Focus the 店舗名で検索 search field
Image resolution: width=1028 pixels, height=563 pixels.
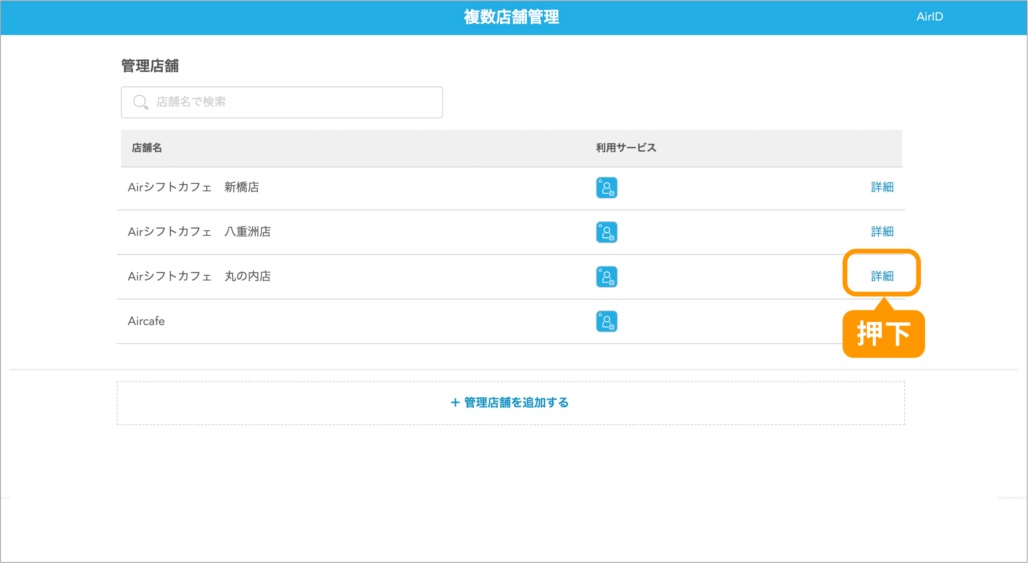282,102
